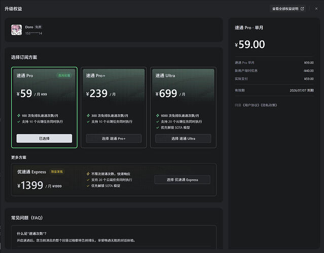This screenshot has width=324, height=253.
Task: Click the 速通 Ultra plan title
Action: click(x=165, y=75)
